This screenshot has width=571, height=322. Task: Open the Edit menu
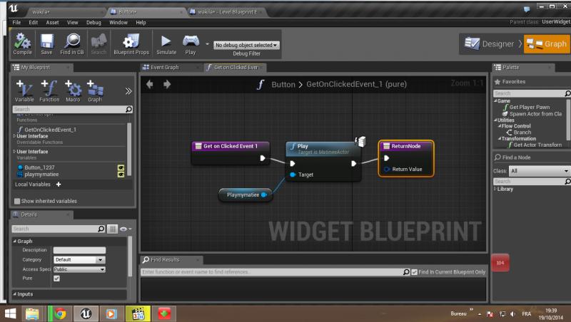click(x=33, y=23)
